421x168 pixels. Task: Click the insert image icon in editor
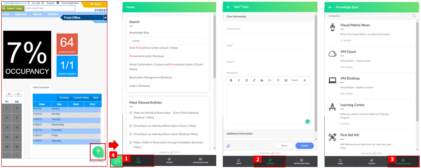click(286, 80)
